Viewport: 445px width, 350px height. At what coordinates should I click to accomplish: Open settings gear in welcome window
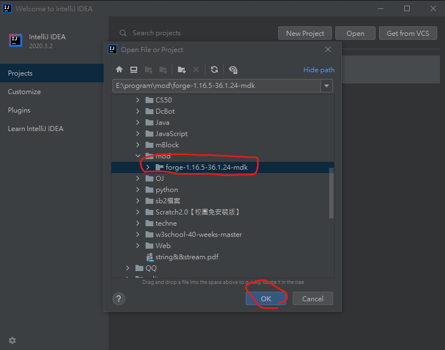12,340
